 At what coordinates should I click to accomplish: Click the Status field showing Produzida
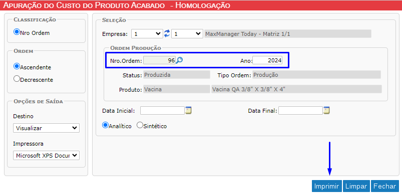[x=176, y=75]
